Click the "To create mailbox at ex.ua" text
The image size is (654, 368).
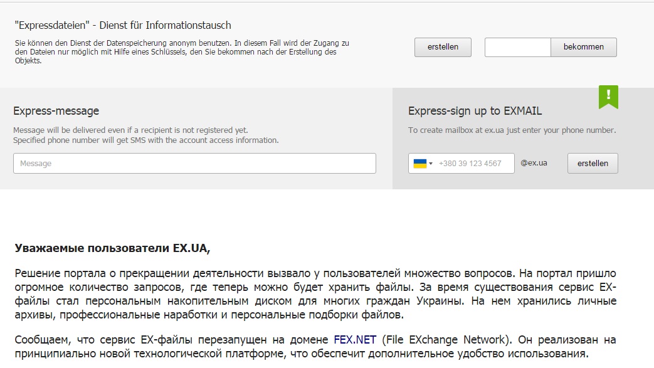[512, 130]
